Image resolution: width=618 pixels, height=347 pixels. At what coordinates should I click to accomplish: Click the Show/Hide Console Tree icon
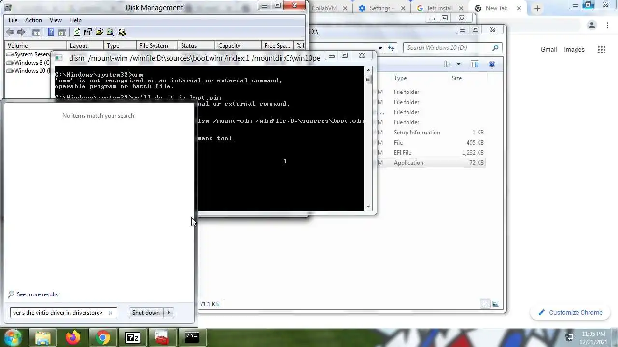click(36, 32)
